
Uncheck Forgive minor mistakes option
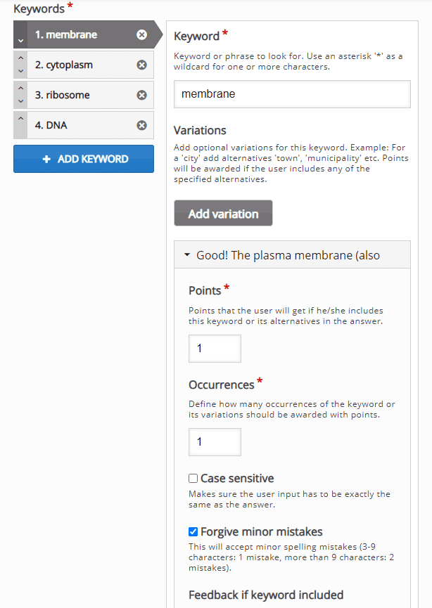[193, 531]
